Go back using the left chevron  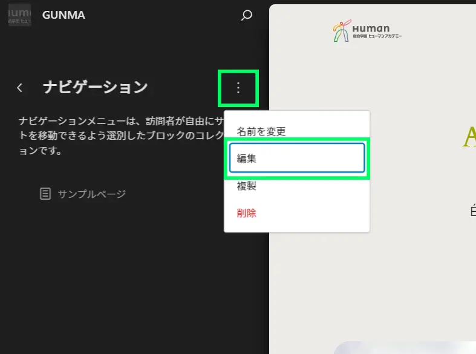coord(20,88)
